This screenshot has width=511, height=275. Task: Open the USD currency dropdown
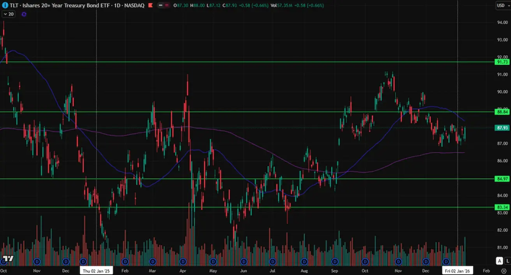502,5
